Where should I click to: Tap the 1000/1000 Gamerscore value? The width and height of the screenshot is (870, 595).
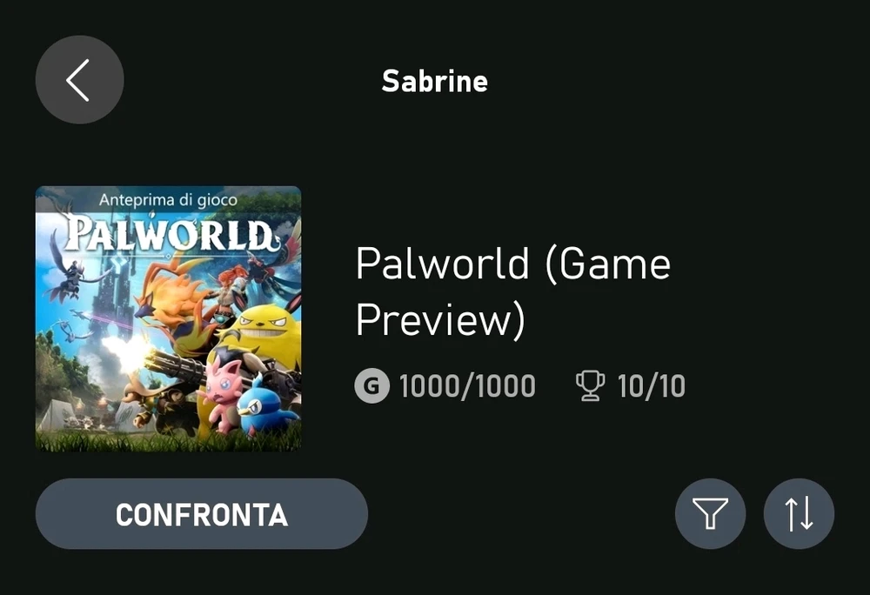tap(467, 385)
